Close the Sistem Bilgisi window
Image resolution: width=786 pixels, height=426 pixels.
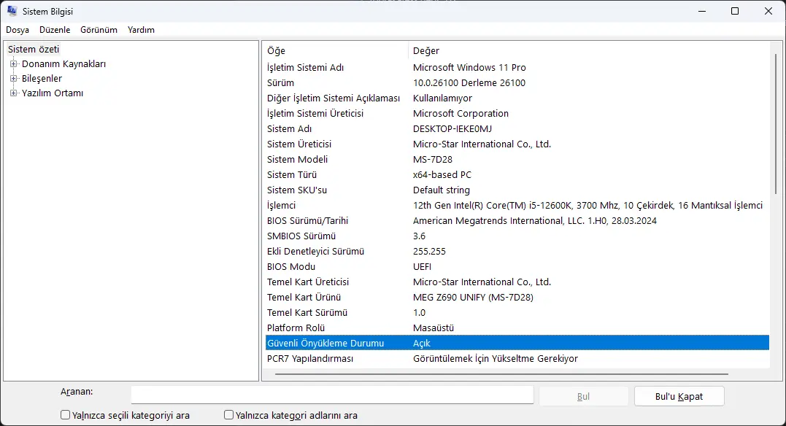tap(768, 11)
